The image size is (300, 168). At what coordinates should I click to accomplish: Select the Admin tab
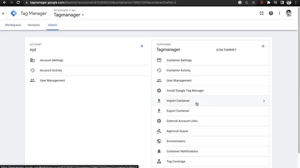coord(52,25)
